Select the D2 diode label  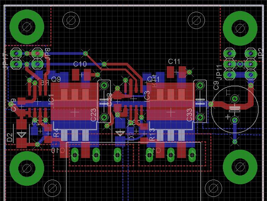pyautogui.click(x=10, y=137)
